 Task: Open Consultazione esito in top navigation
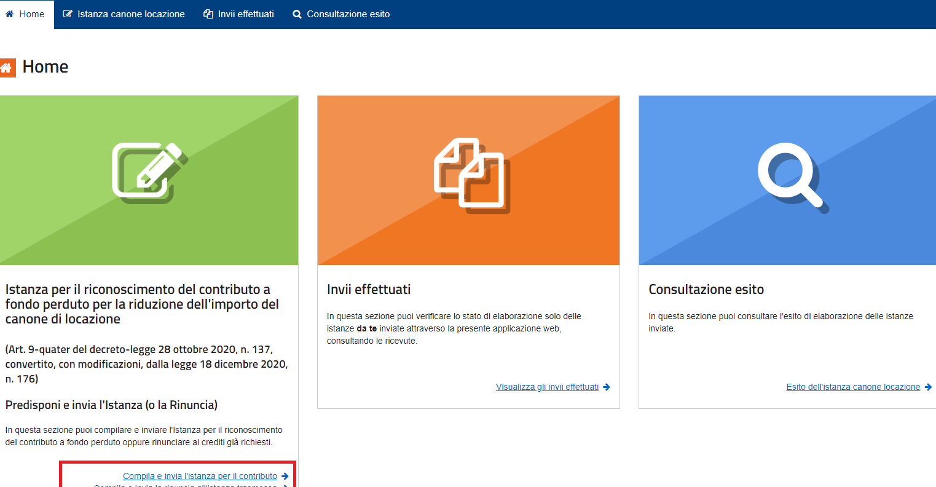click(341, 14)
